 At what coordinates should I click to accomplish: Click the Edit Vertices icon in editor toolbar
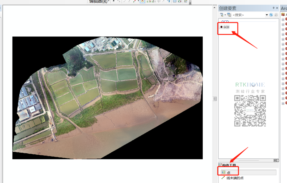point(149,1)
